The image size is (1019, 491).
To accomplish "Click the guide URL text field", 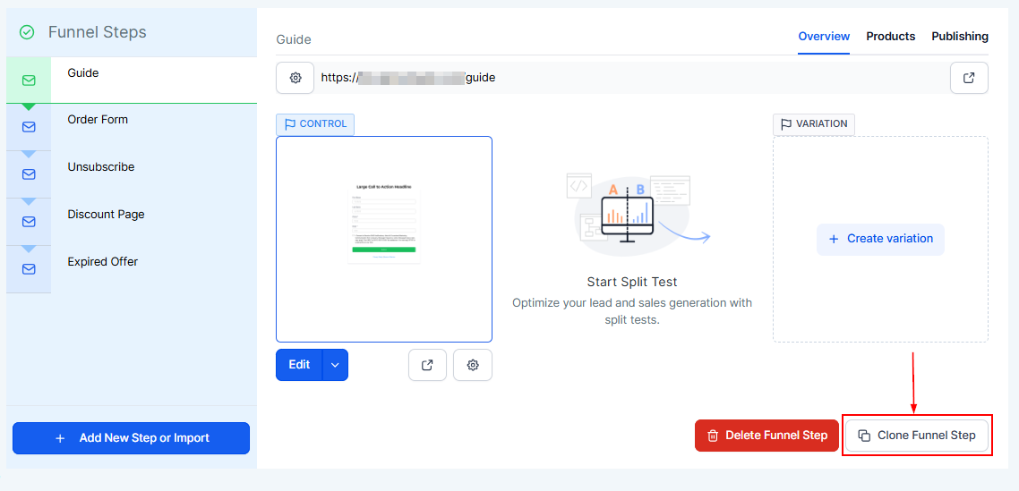I will (x=631, y=78).
